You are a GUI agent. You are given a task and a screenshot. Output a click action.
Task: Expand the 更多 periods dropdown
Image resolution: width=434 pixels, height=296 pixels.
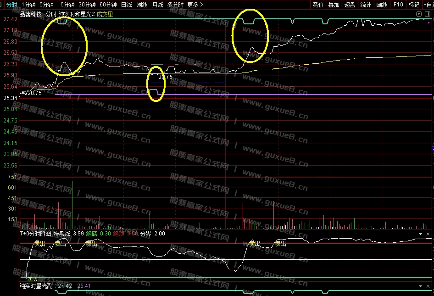coord(195,5)
